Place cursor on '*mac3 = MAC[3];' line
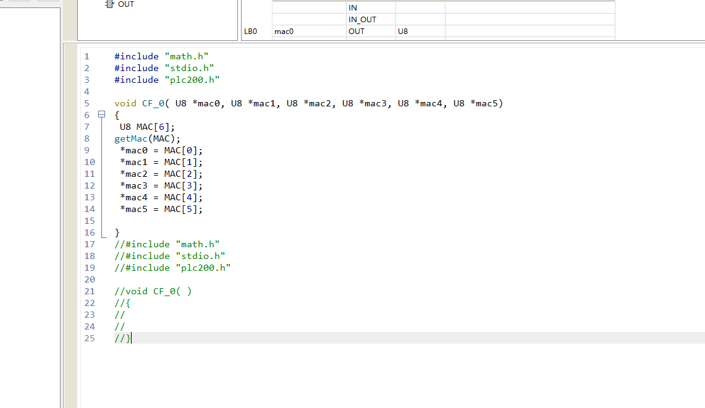The image size is (705, 408). point(161,185)
